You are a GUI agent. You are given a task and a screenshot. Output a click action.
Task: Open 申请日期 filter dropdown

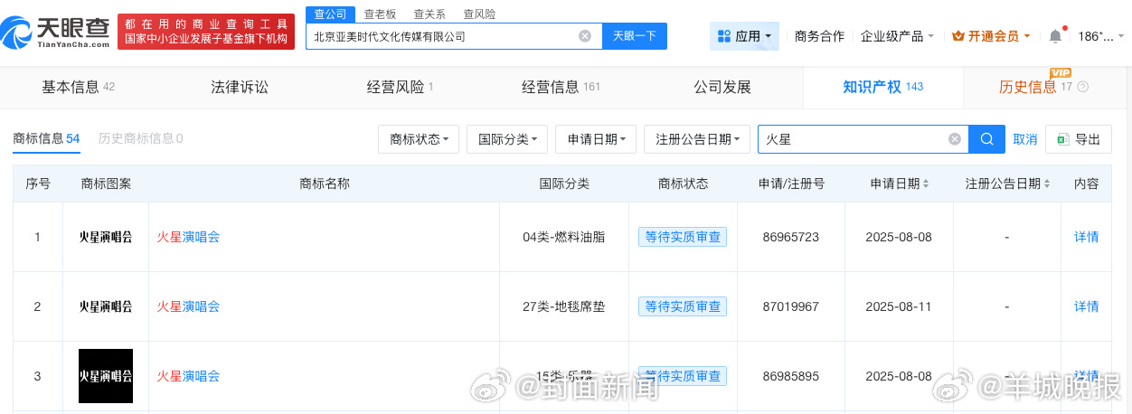(x=596, y=139)
